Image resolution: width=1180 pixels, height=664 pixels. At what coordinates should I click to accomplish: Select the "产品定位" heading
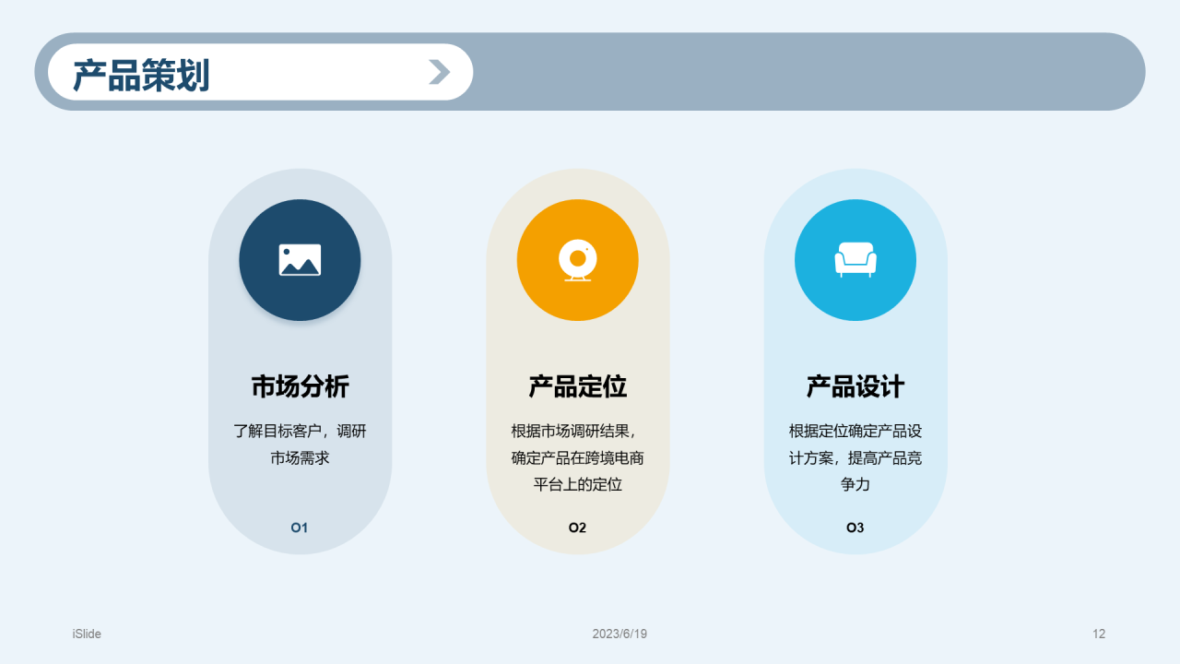[x=577, y=386]
